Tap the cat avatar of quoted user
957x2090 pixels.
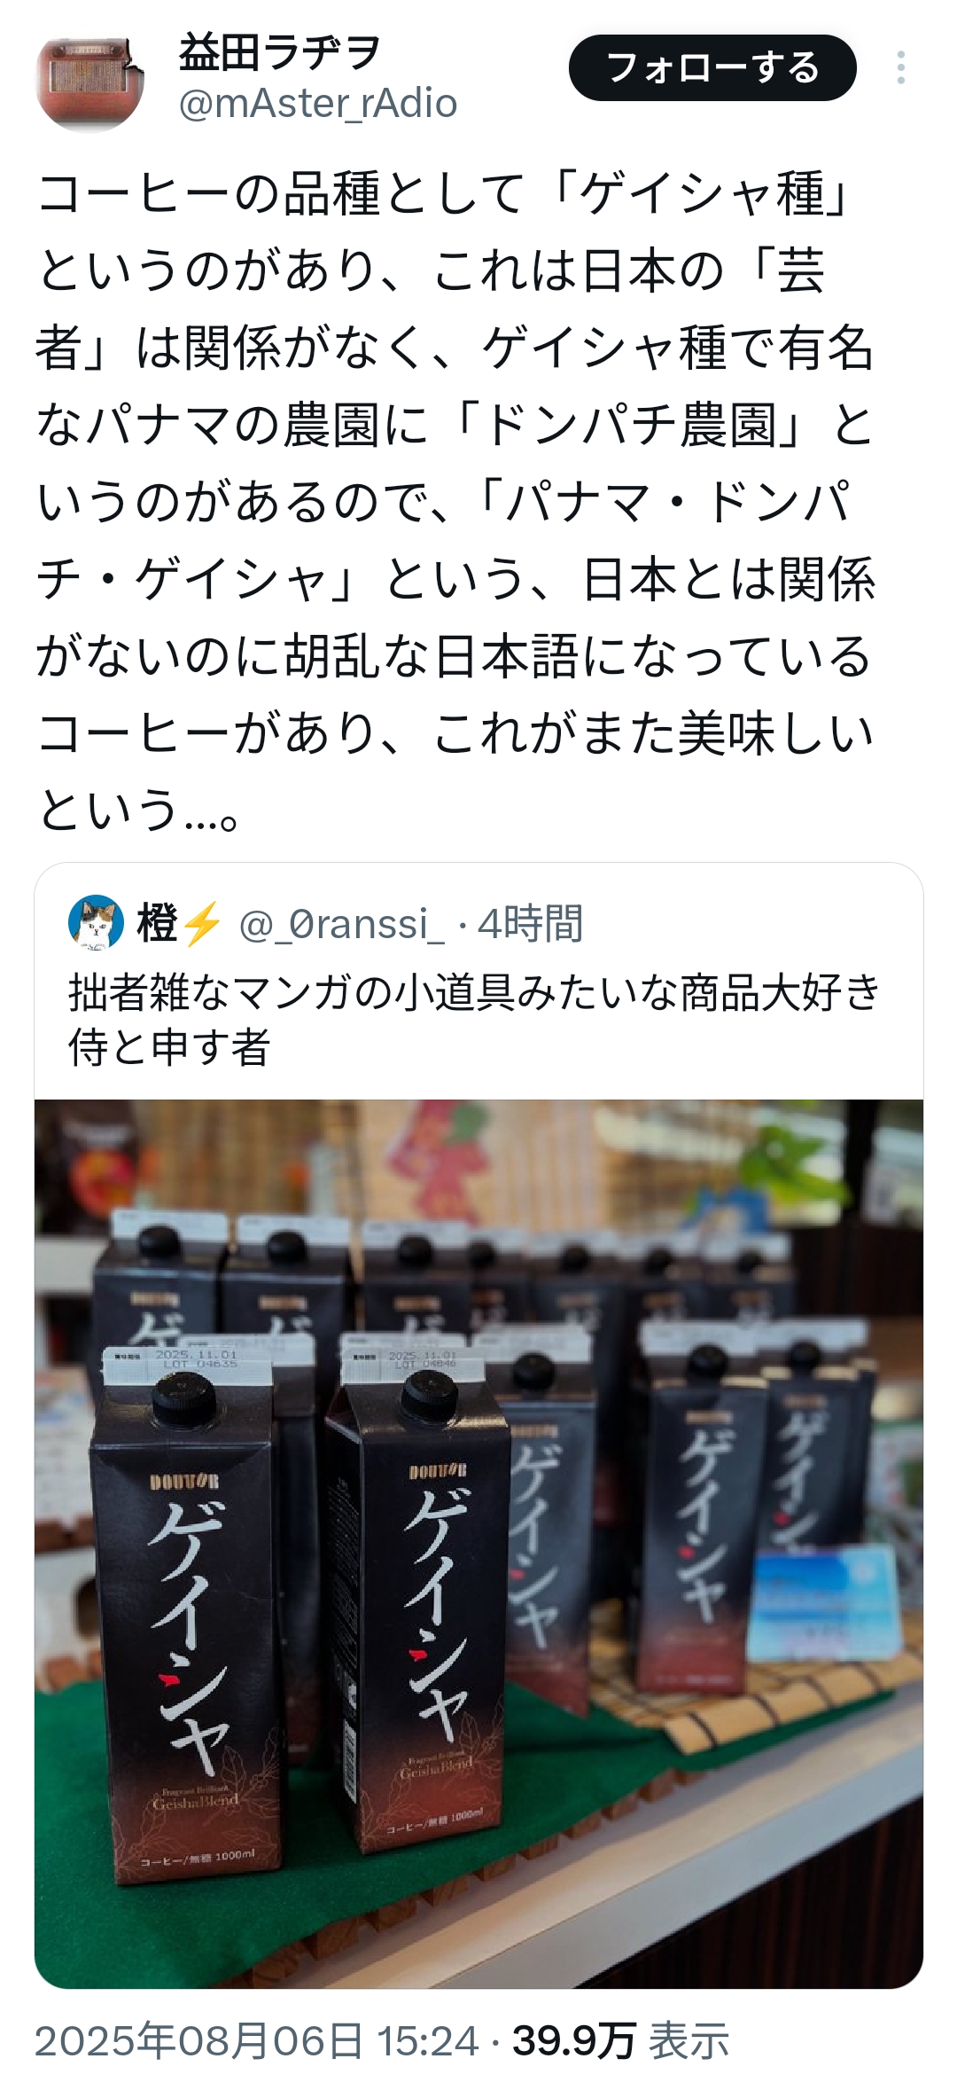coord(96,923)
